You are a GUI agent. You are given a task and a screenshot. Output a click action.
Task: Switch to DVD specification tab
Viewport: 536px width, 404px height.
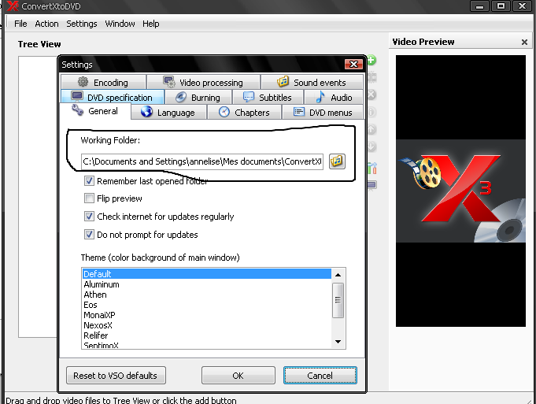click(113, 97)
